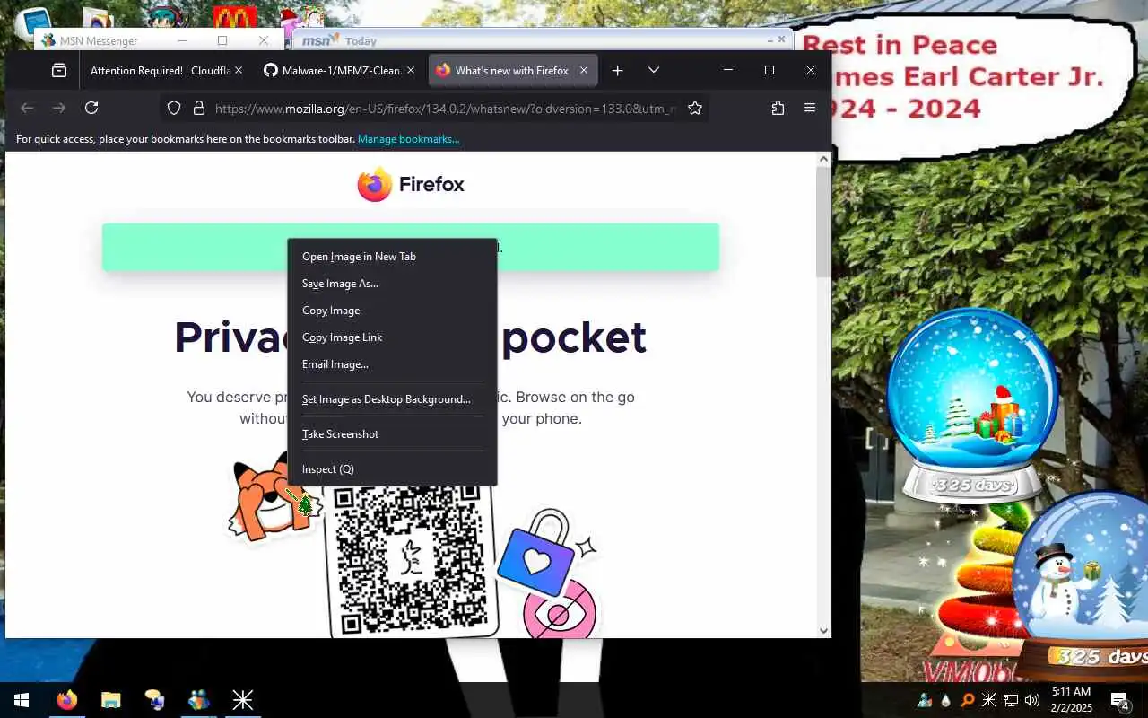1148x718 pixels.
Task: Choose Open Image in New Tab
Action: coord(392,257)
